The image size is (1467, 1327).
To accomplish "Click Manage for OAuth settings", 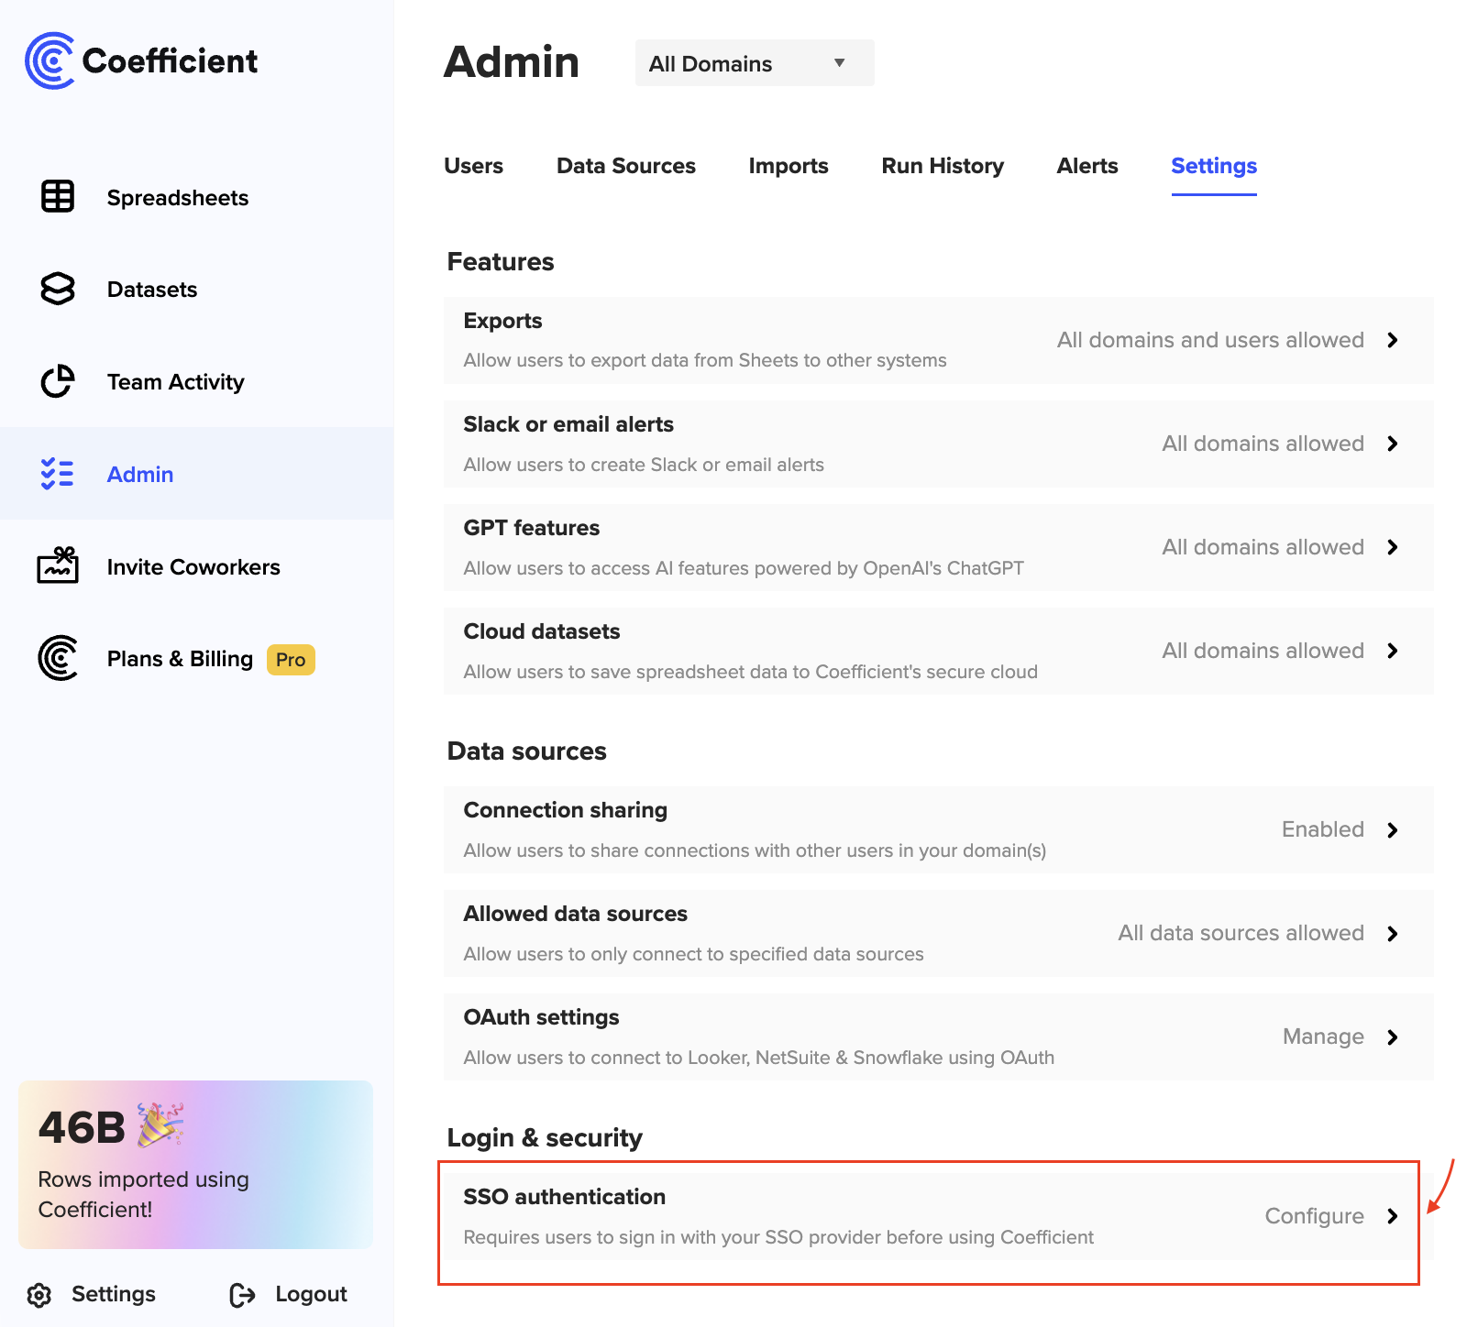I will [1322, 1036].
